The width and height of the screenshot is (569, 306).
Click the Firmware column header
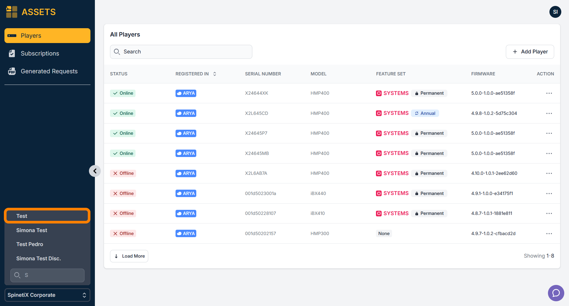coord(483,74)
